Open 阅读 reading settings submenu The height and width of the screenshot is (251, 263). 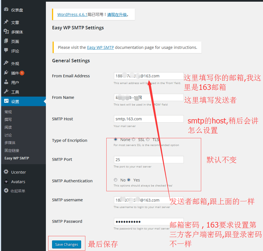pos(8,127)
